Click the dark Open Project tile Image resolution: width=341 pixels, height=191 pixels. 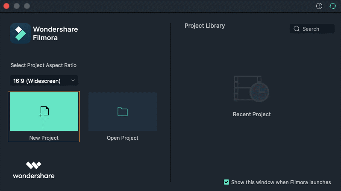(123, 112)
